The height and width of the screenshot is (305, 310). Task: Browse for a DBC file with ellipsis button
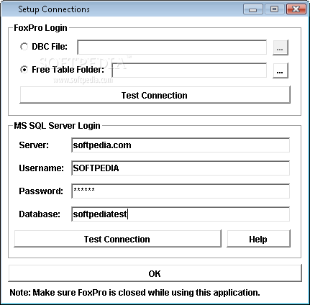click(281, 47)
